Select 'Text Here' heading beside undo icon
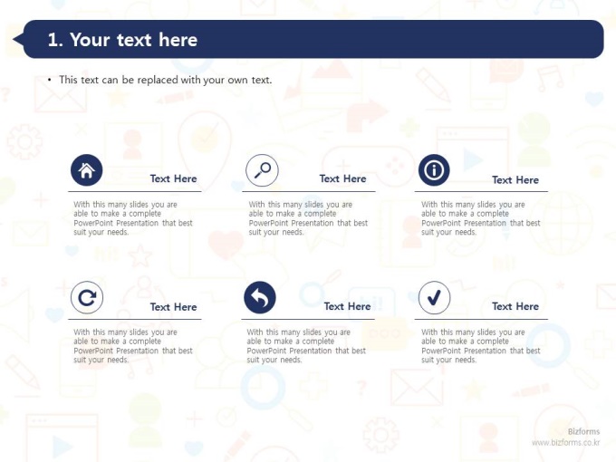 (x=347, y=306)
